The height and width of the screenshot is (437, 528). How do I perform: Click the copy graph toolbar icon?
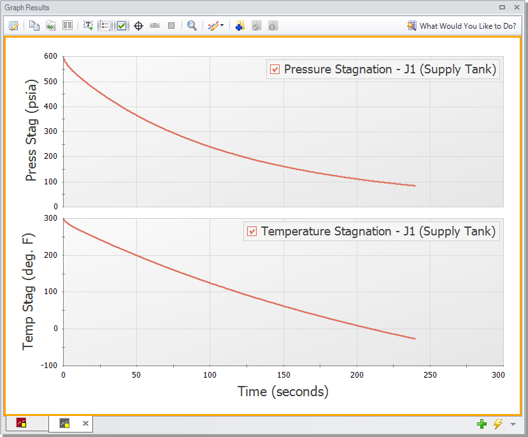point(34,26)
